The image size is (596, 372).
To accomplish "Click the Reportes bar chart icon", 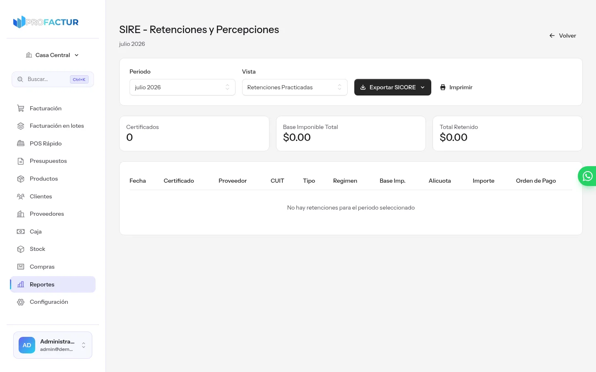I will point(21,284).
